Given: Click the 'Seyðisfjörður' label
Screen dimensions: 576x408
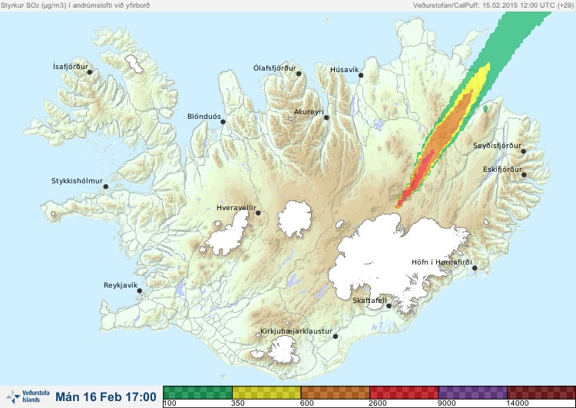Looking at the screenshot, I should [x=497, y=146].
